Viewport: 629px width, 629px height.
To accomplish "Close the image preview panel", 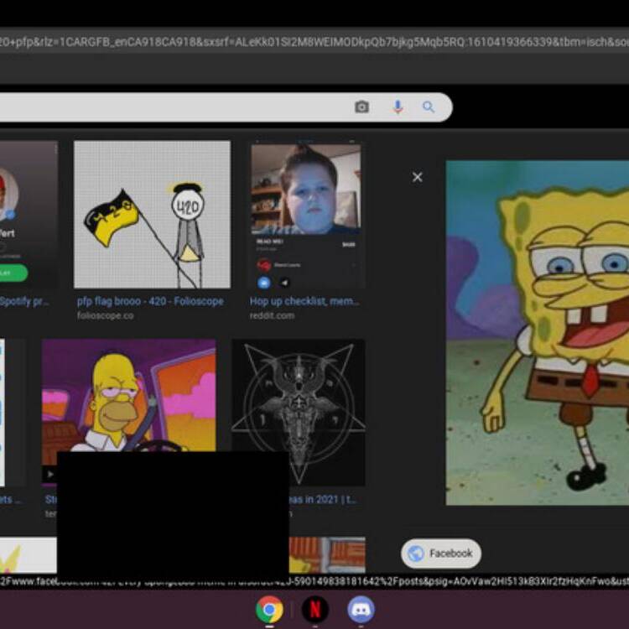I will click(x=417, y=177).
